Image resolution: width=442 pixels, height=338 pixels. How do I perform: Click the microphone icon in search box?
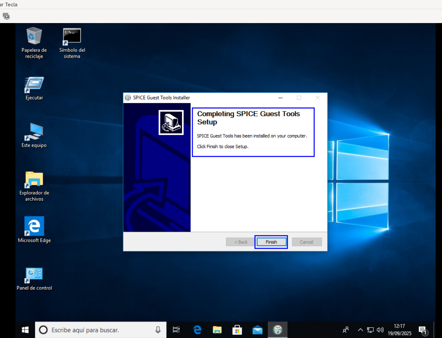point(158,330)
